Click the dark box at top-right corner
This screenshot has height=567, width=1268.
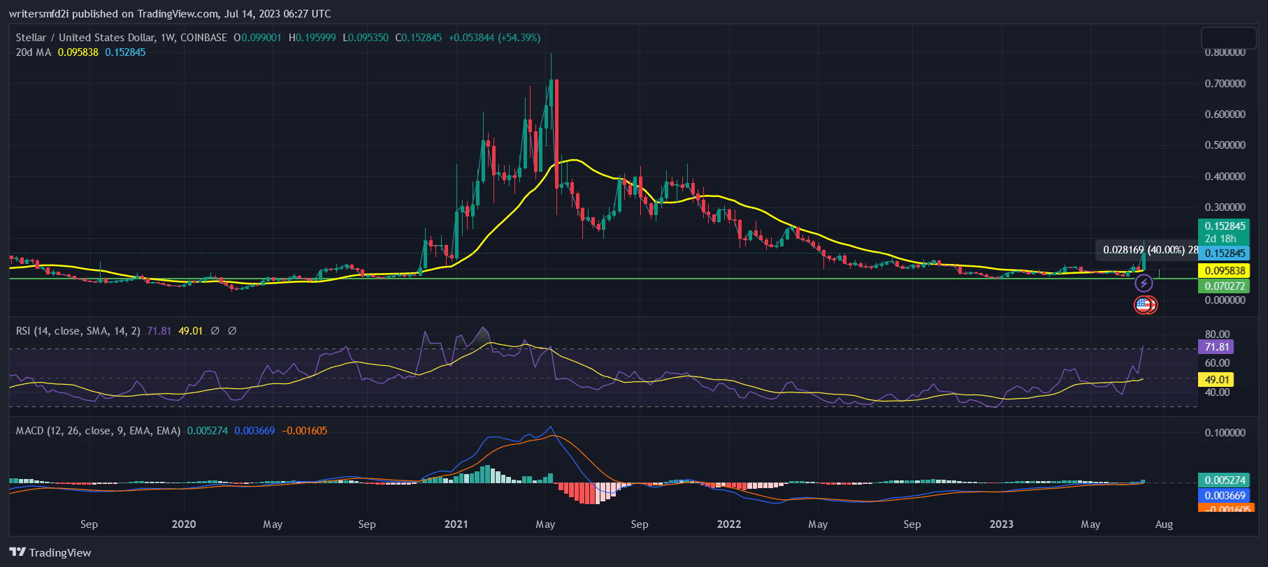[x=1228, y=38]
